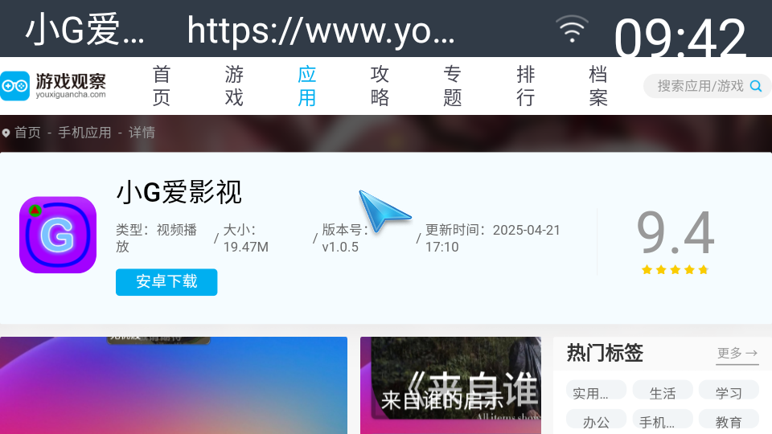The image size is (772, 434).
Task: Click the five-star rating row
Action: 675,270
